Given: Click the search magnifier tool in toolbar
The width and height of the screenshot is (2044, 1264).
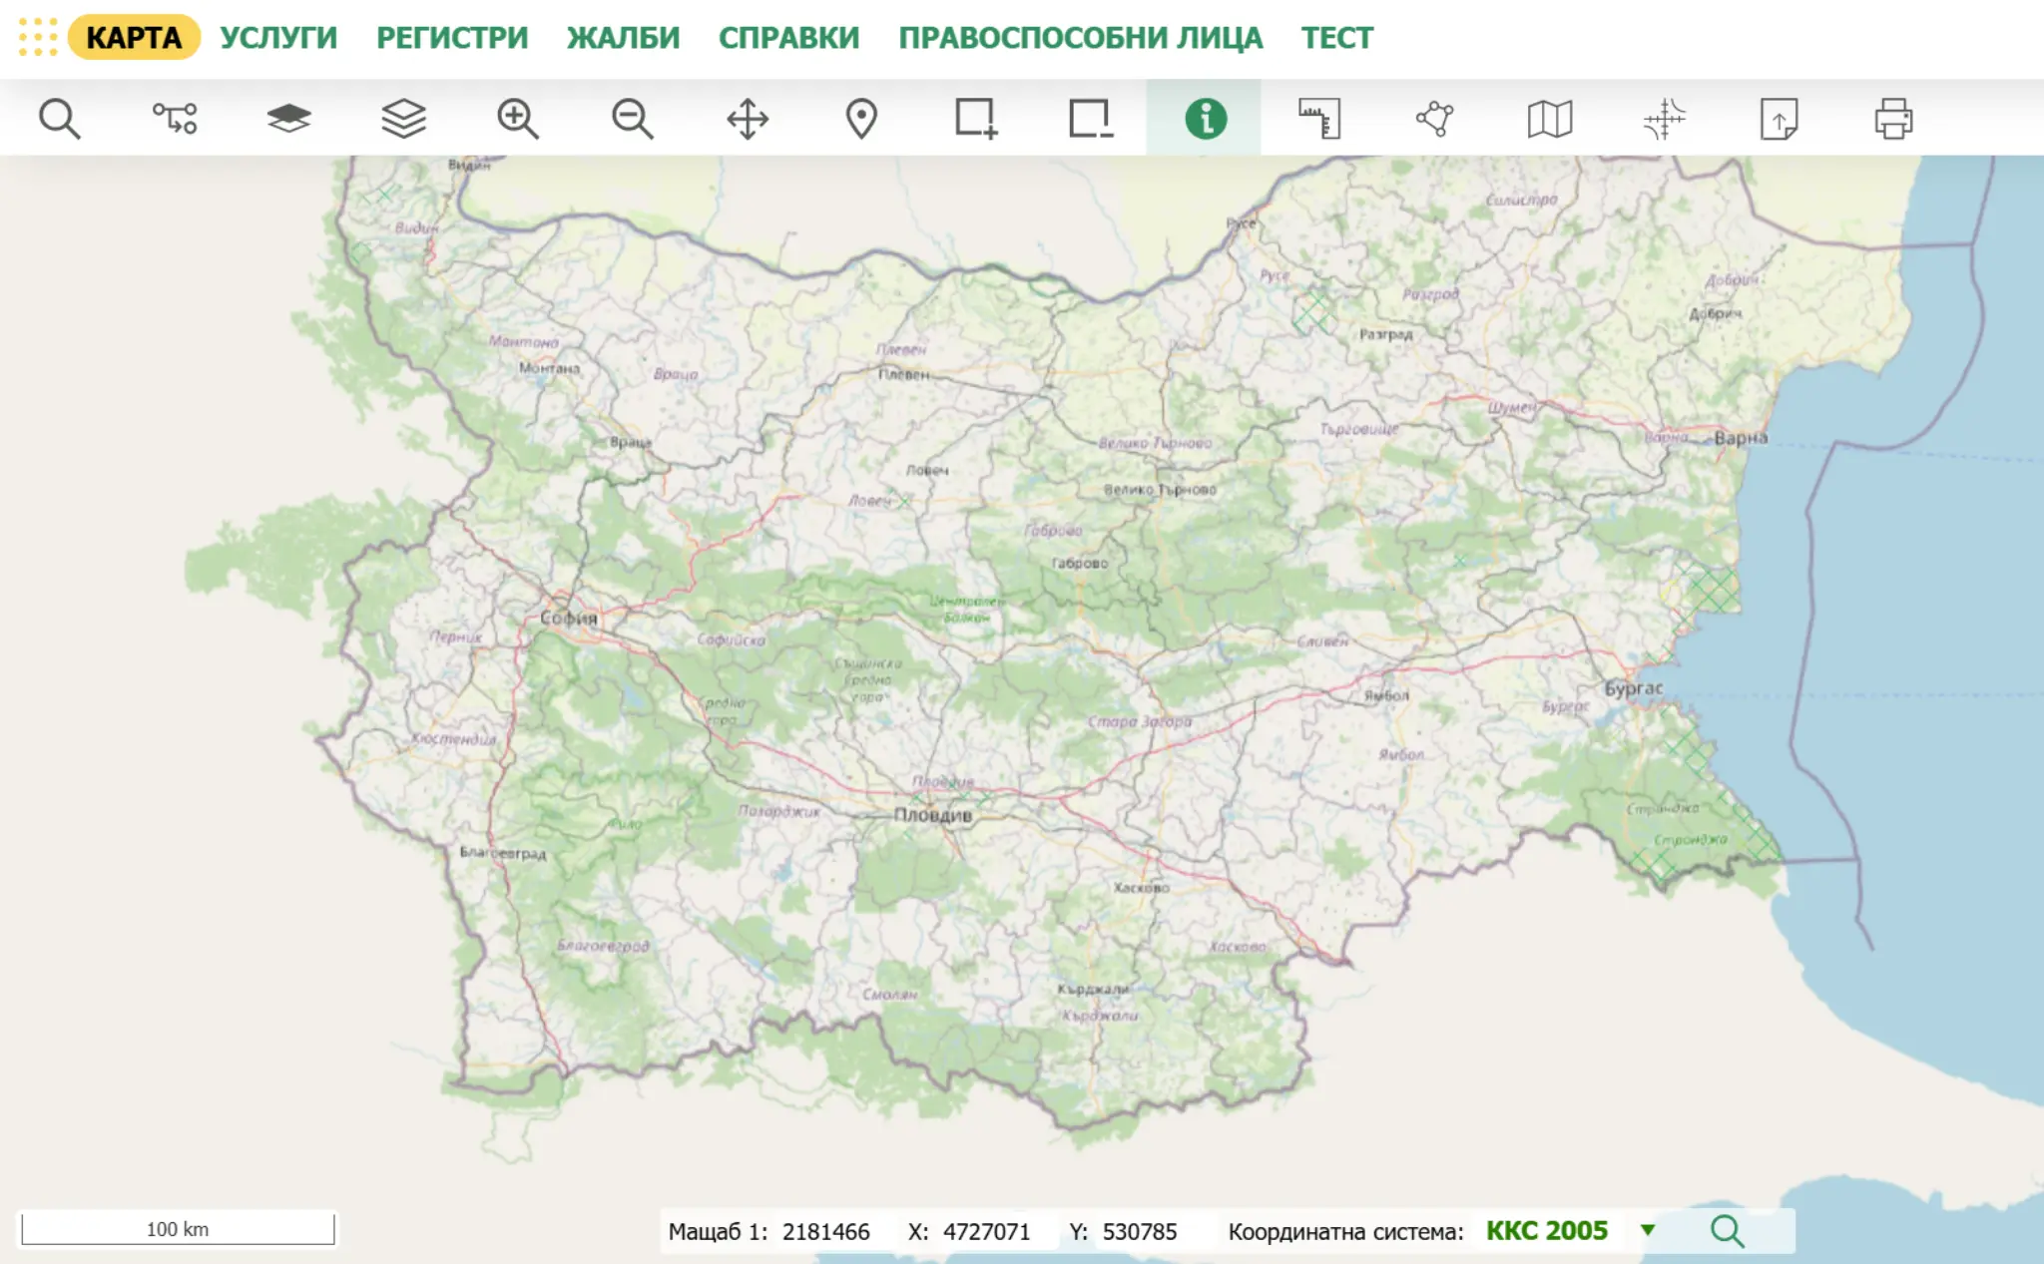Looking at the screenshot, I should tap(59, 119).
